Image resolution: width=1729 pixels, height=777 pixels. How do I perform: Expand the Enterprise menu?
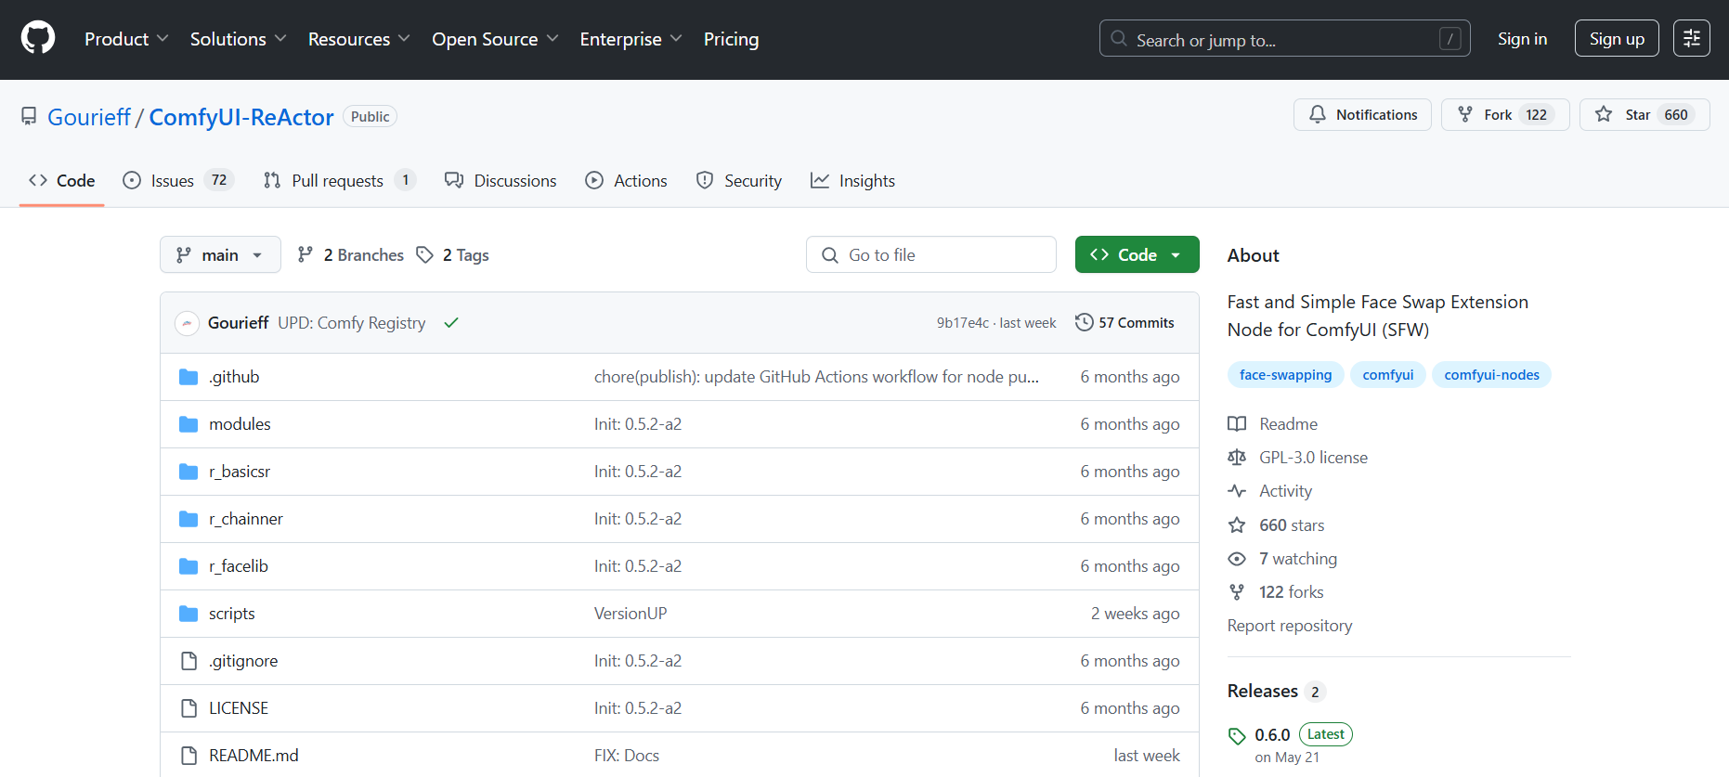(630, 39)
